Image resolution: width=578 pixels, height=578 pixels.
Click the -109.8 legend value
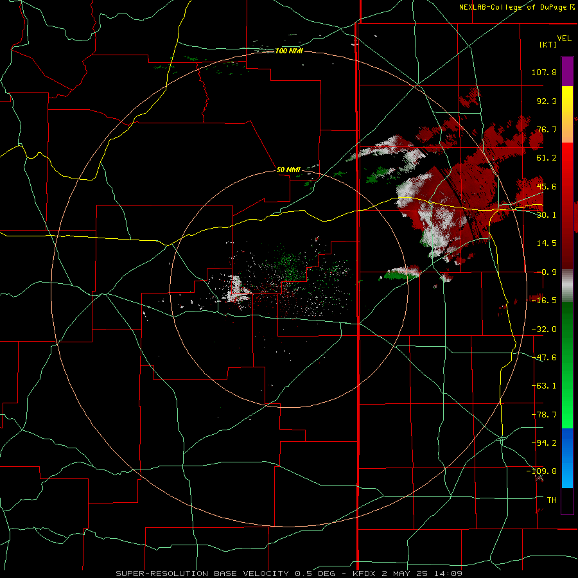[x=541, y=471]
